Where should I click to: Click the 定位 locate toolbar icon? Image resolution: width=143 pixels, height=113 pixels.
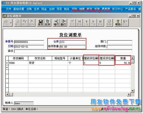[72, 23]
